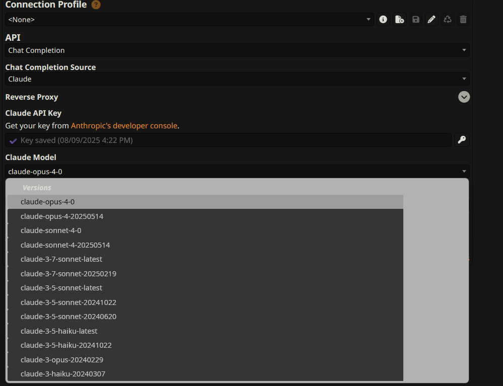View connection profile details info icon
The height and width of the screenshot is (386, 503).
point(383,20)
